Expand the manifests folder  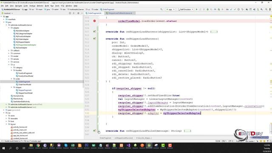pos(4,20)
